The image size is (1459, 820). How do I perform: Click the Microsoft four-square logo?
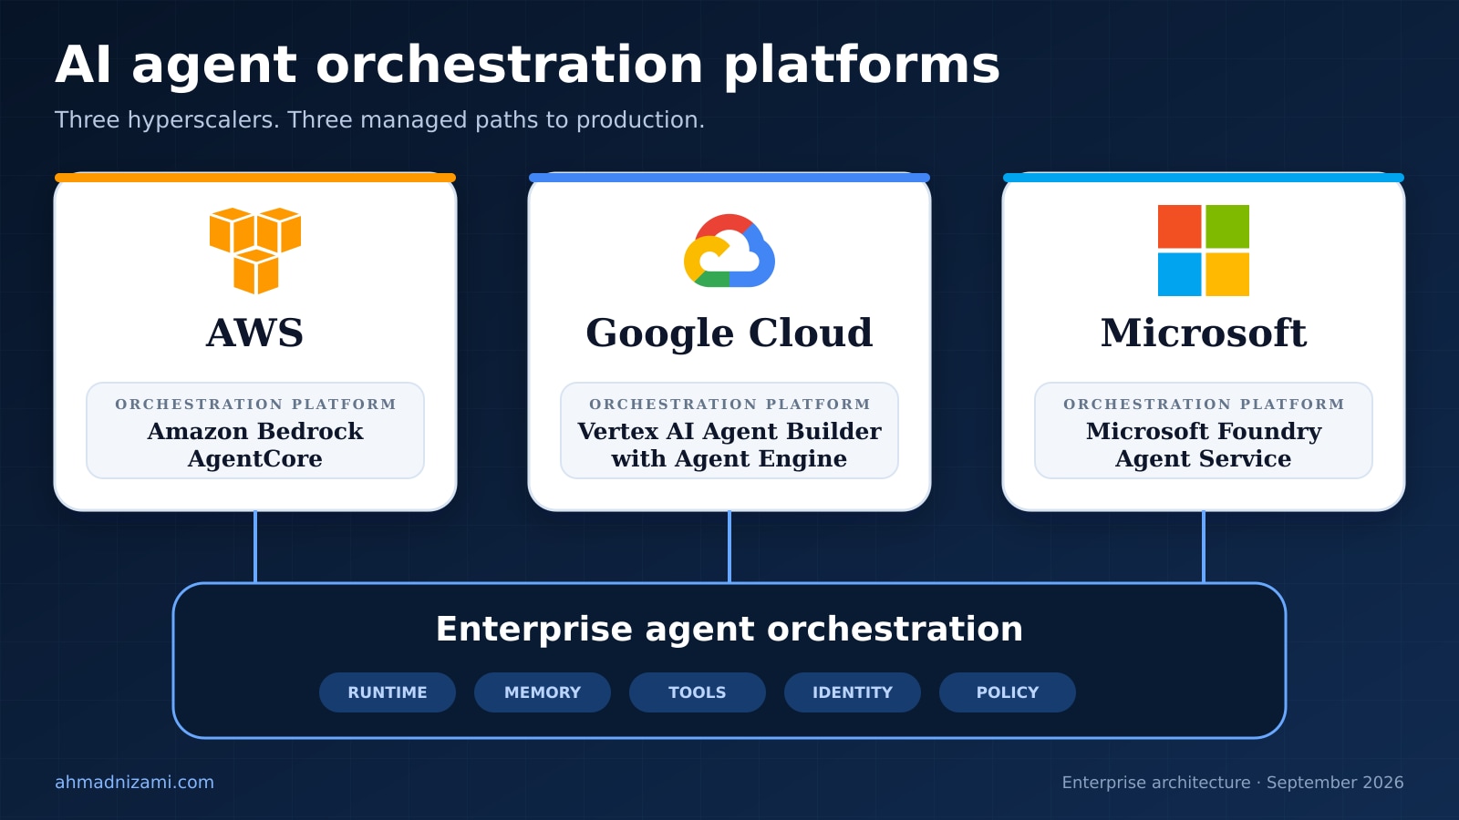click(1204, 251)
